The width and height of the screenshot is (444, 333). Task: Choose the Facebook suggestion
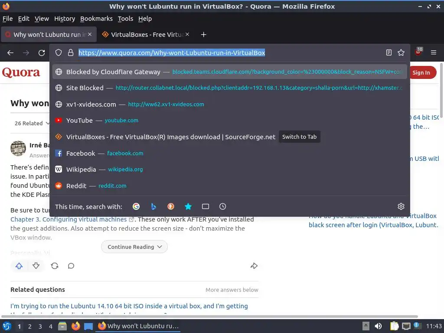point(230,153)
